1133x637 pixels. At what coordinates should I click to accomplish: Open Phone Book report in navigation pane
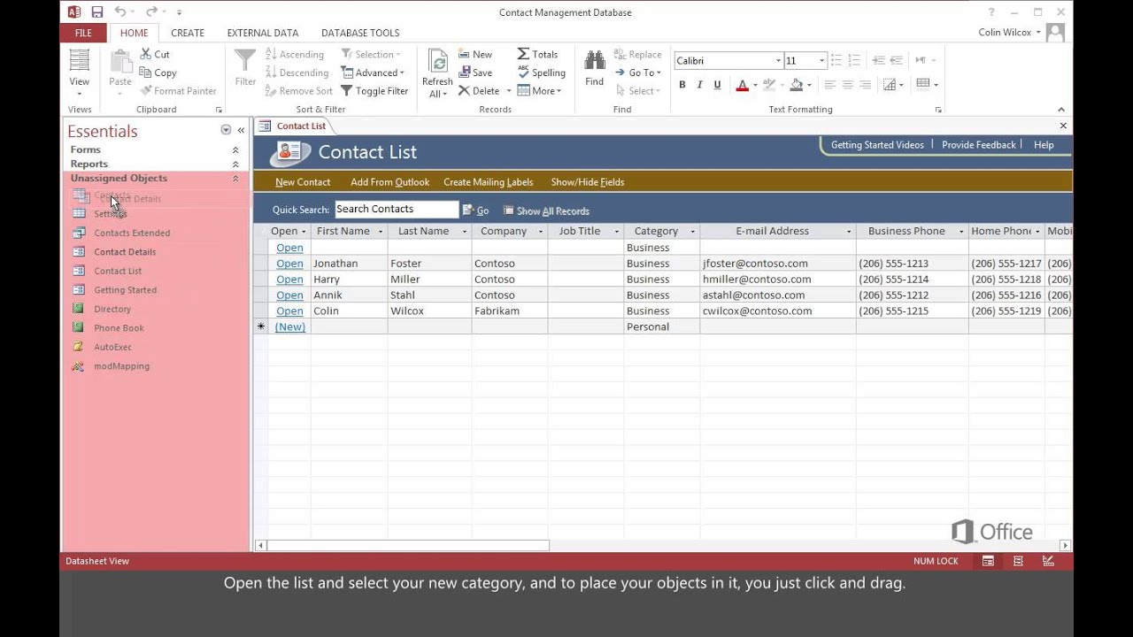click(119, 328)
